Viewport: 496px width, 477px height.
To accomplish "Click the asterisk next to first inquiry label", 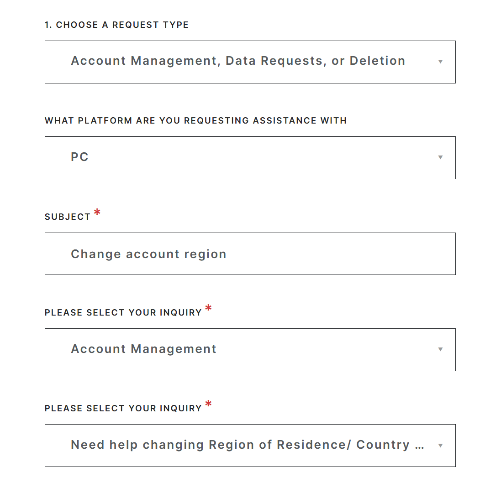I will point(208,308).
